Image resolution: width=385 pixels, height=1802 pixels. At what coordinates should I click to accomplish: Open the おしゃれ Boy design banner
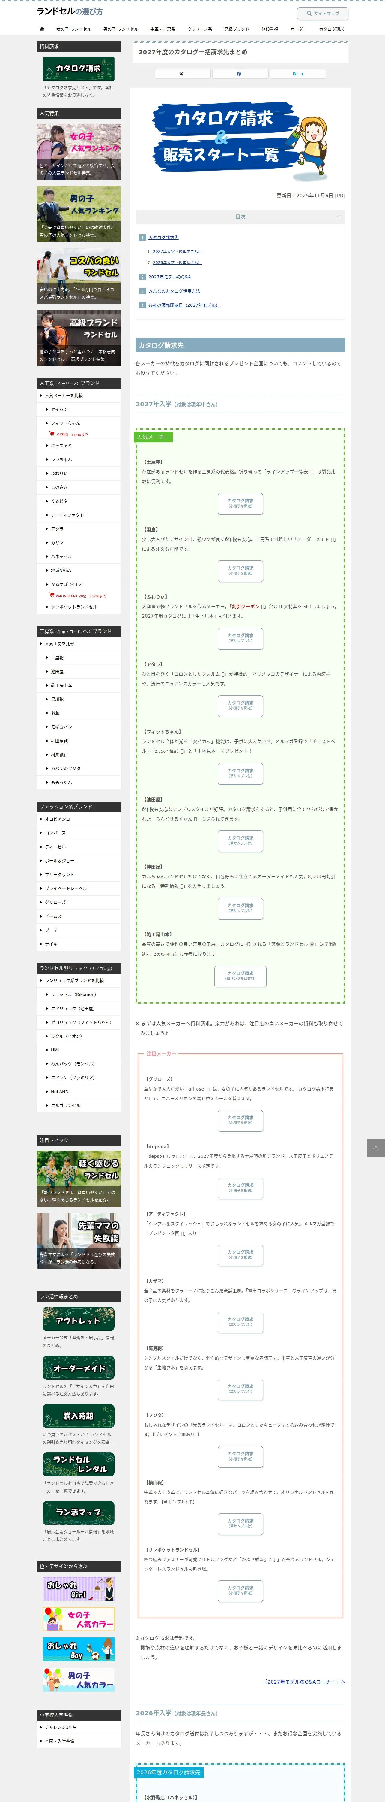coord(78,1649)
